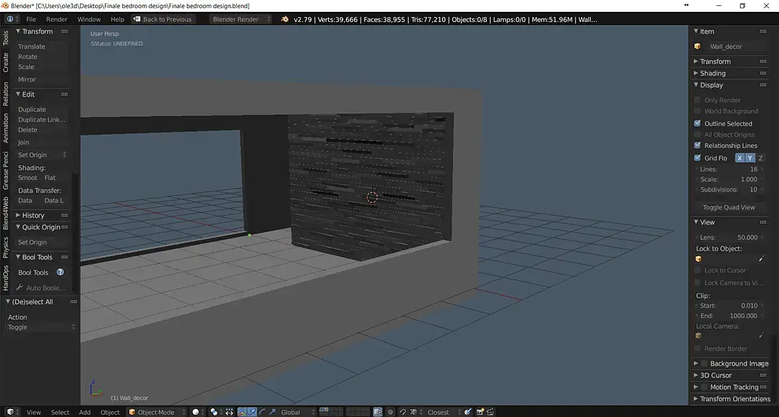Click the Lock to Object eyedropper icon
779x417 pixels.
click(x=761, y=259)
